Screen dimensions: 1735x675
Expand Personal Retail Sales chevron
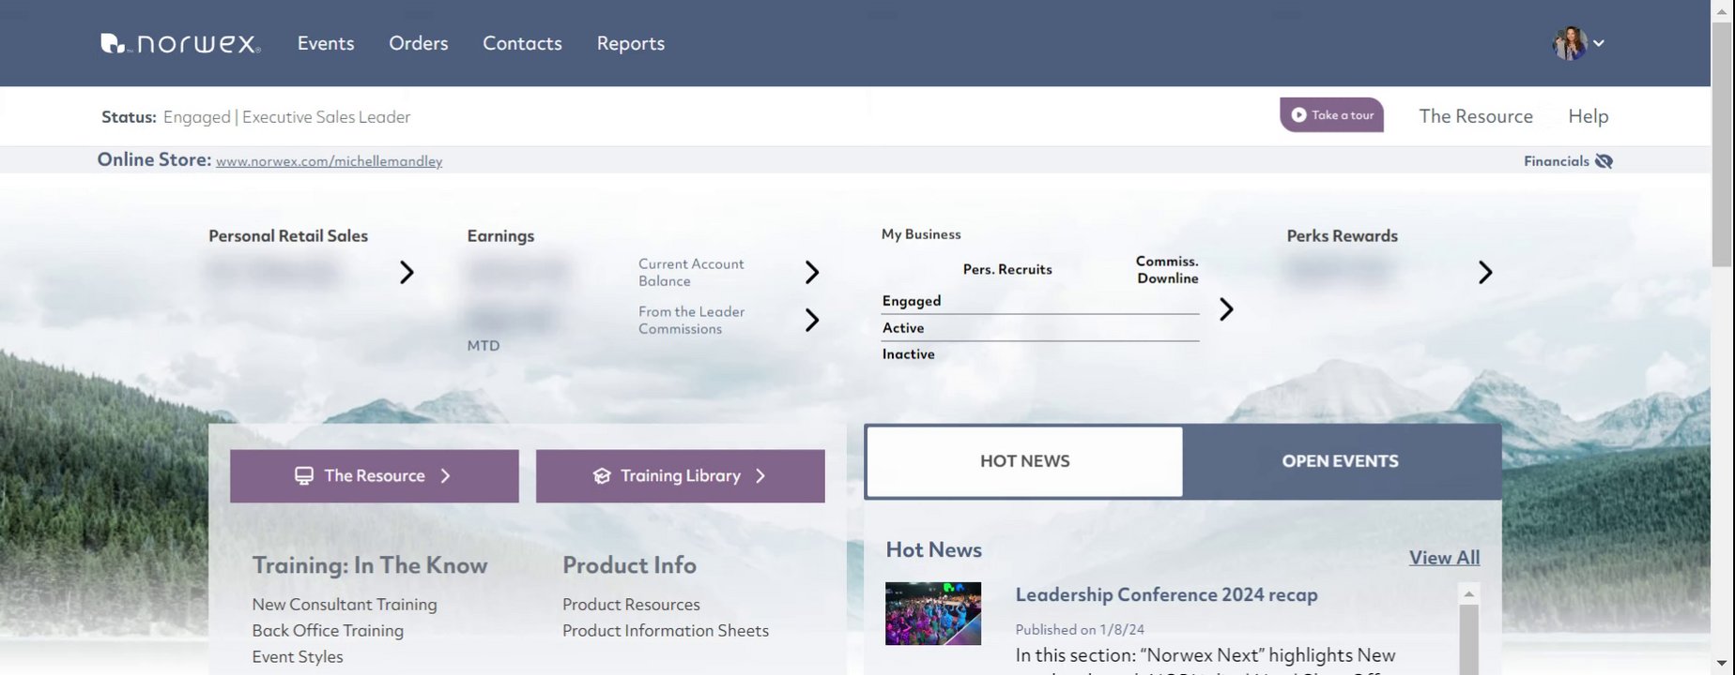click(407, 272)
